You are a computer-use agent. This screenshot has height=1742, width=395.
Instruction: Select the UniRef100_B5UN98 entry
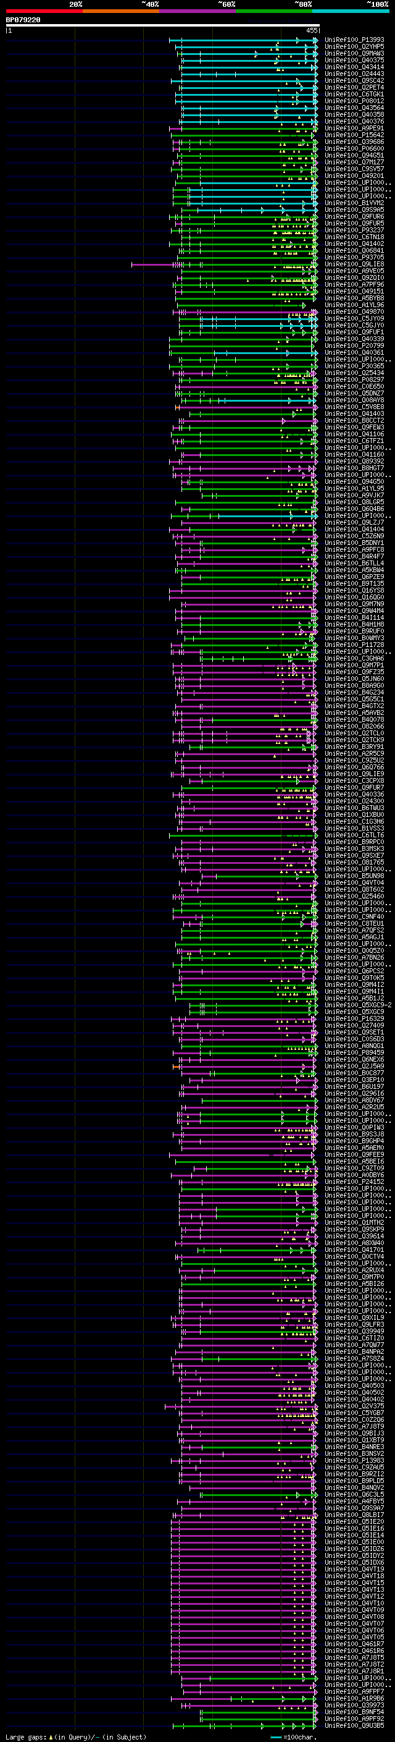pos(354,876)
